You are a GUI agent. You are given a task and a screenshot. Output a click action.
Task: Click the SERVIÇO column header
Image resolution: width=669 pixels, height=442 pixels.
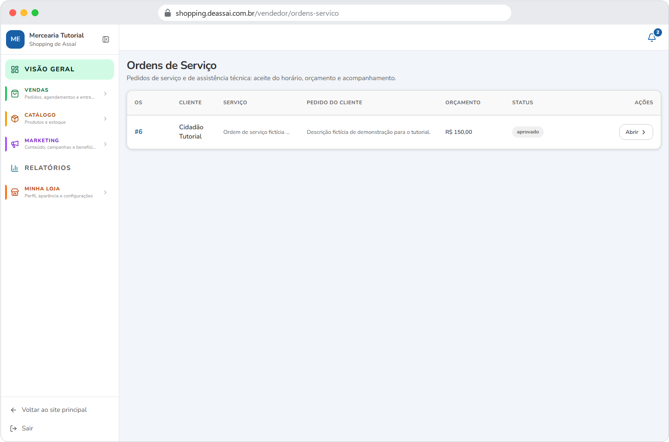pos(235,102)
